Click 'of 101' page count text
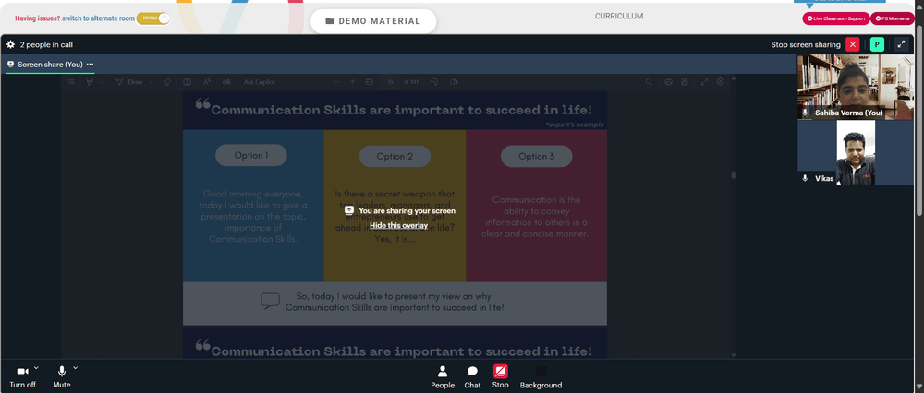This screenshot has height=393, width=924. pos(411,82)
